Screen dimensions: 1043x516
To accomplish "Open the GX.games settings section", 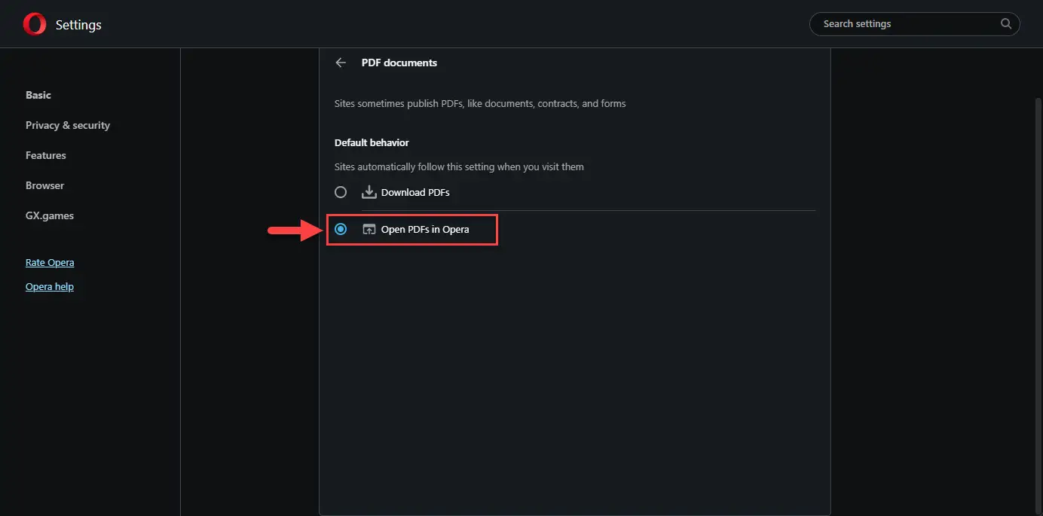I will 50,215.
